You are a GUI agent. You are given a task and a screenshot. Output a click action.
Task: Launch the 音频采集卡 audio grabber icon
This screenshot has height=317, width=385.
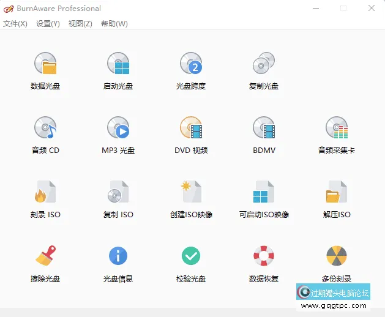click(x=337, y=127)
